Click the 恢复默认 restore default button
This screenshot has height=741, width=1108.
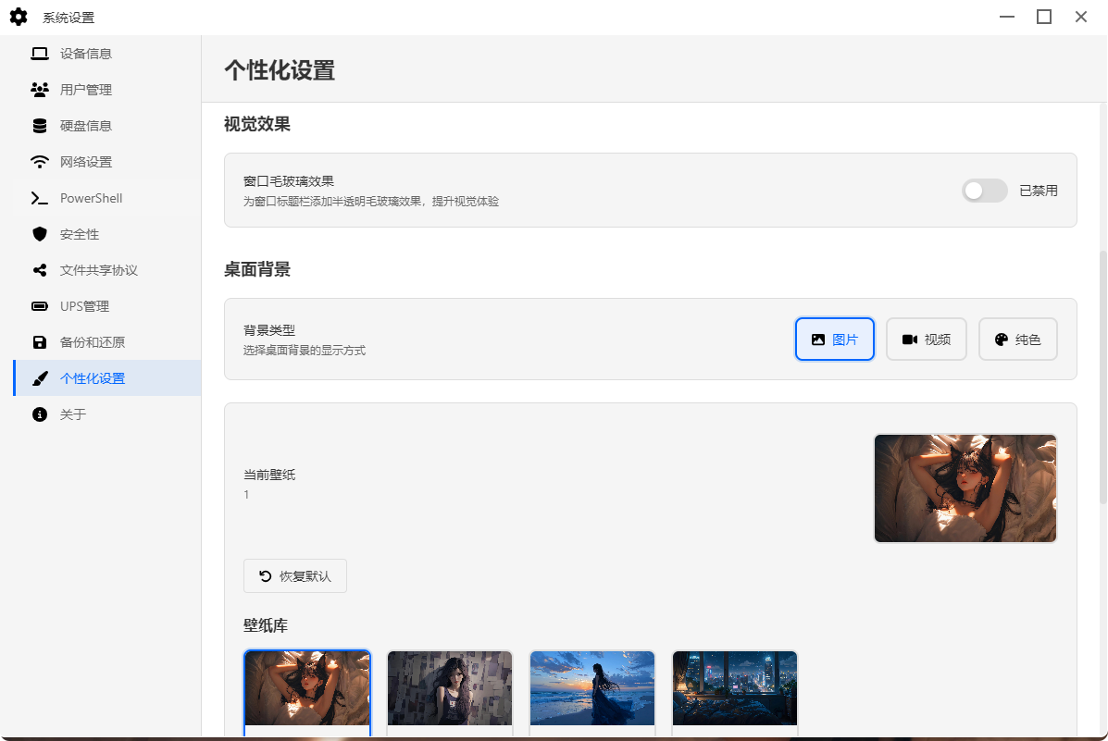pyautogui.click(x=294, y=575)
